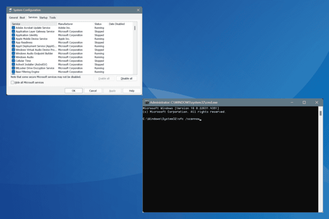Click the Enable all button
The image size is (329, 219).
104,78
